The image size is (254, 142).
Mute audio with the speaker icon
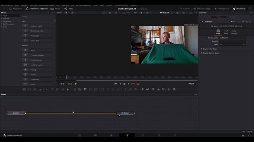click(x=76, y=84)
